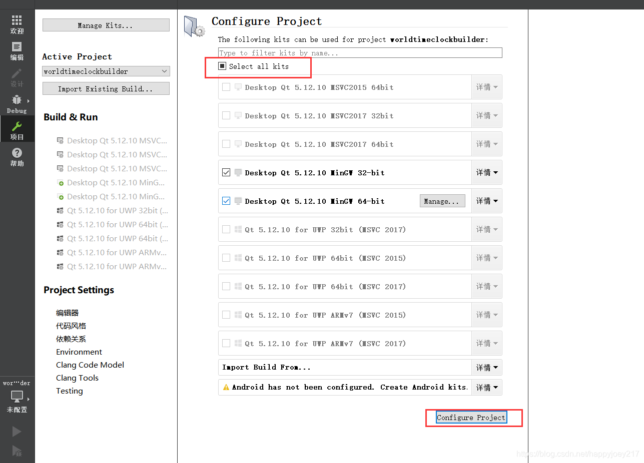
Task: Click the Android warning triangle icon
Action: coord(226,387)
